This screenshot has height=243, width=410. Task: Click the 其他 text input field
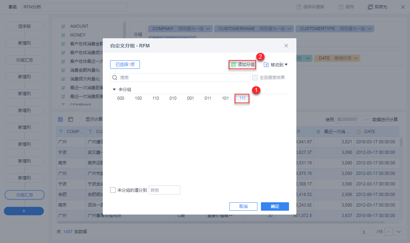point(164,190)
